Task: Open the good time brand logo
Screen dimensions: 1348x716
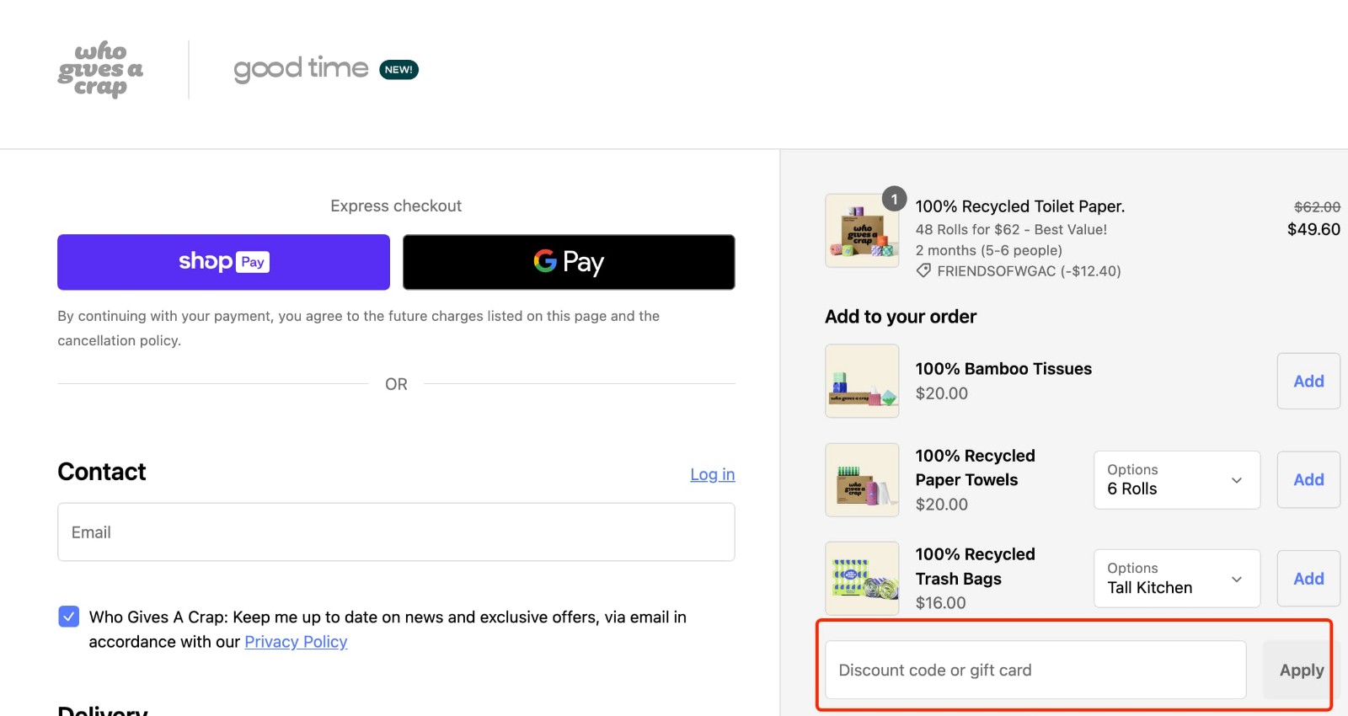Action: point(301,69)
